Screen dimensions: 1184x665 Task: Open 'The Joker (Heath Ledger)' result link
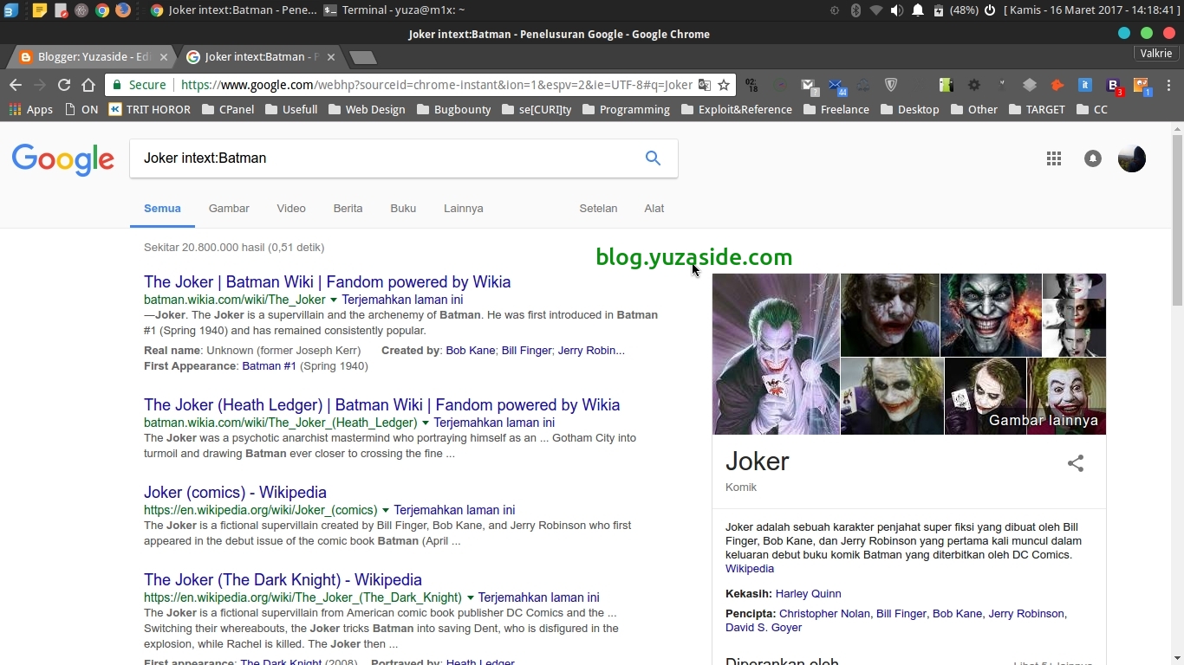tap(381, 405)
